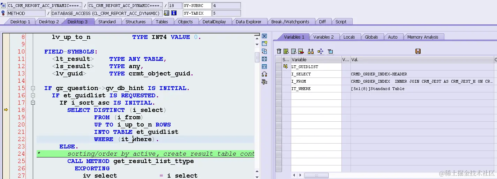497x179 pixels.
Task: Click the program source icon beside the CL_CRM_REPORT field
Action: pyautogui.click(x=4, y=6)
